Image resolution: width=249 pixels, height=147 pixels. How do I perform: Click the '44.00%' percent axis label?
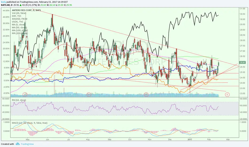pyautogui.click(x=6, y=10)
